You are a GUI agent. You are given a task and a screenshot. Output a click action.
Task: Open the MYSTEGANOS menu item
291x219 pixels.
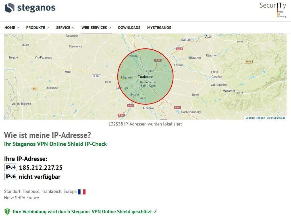tap(159, 28)
